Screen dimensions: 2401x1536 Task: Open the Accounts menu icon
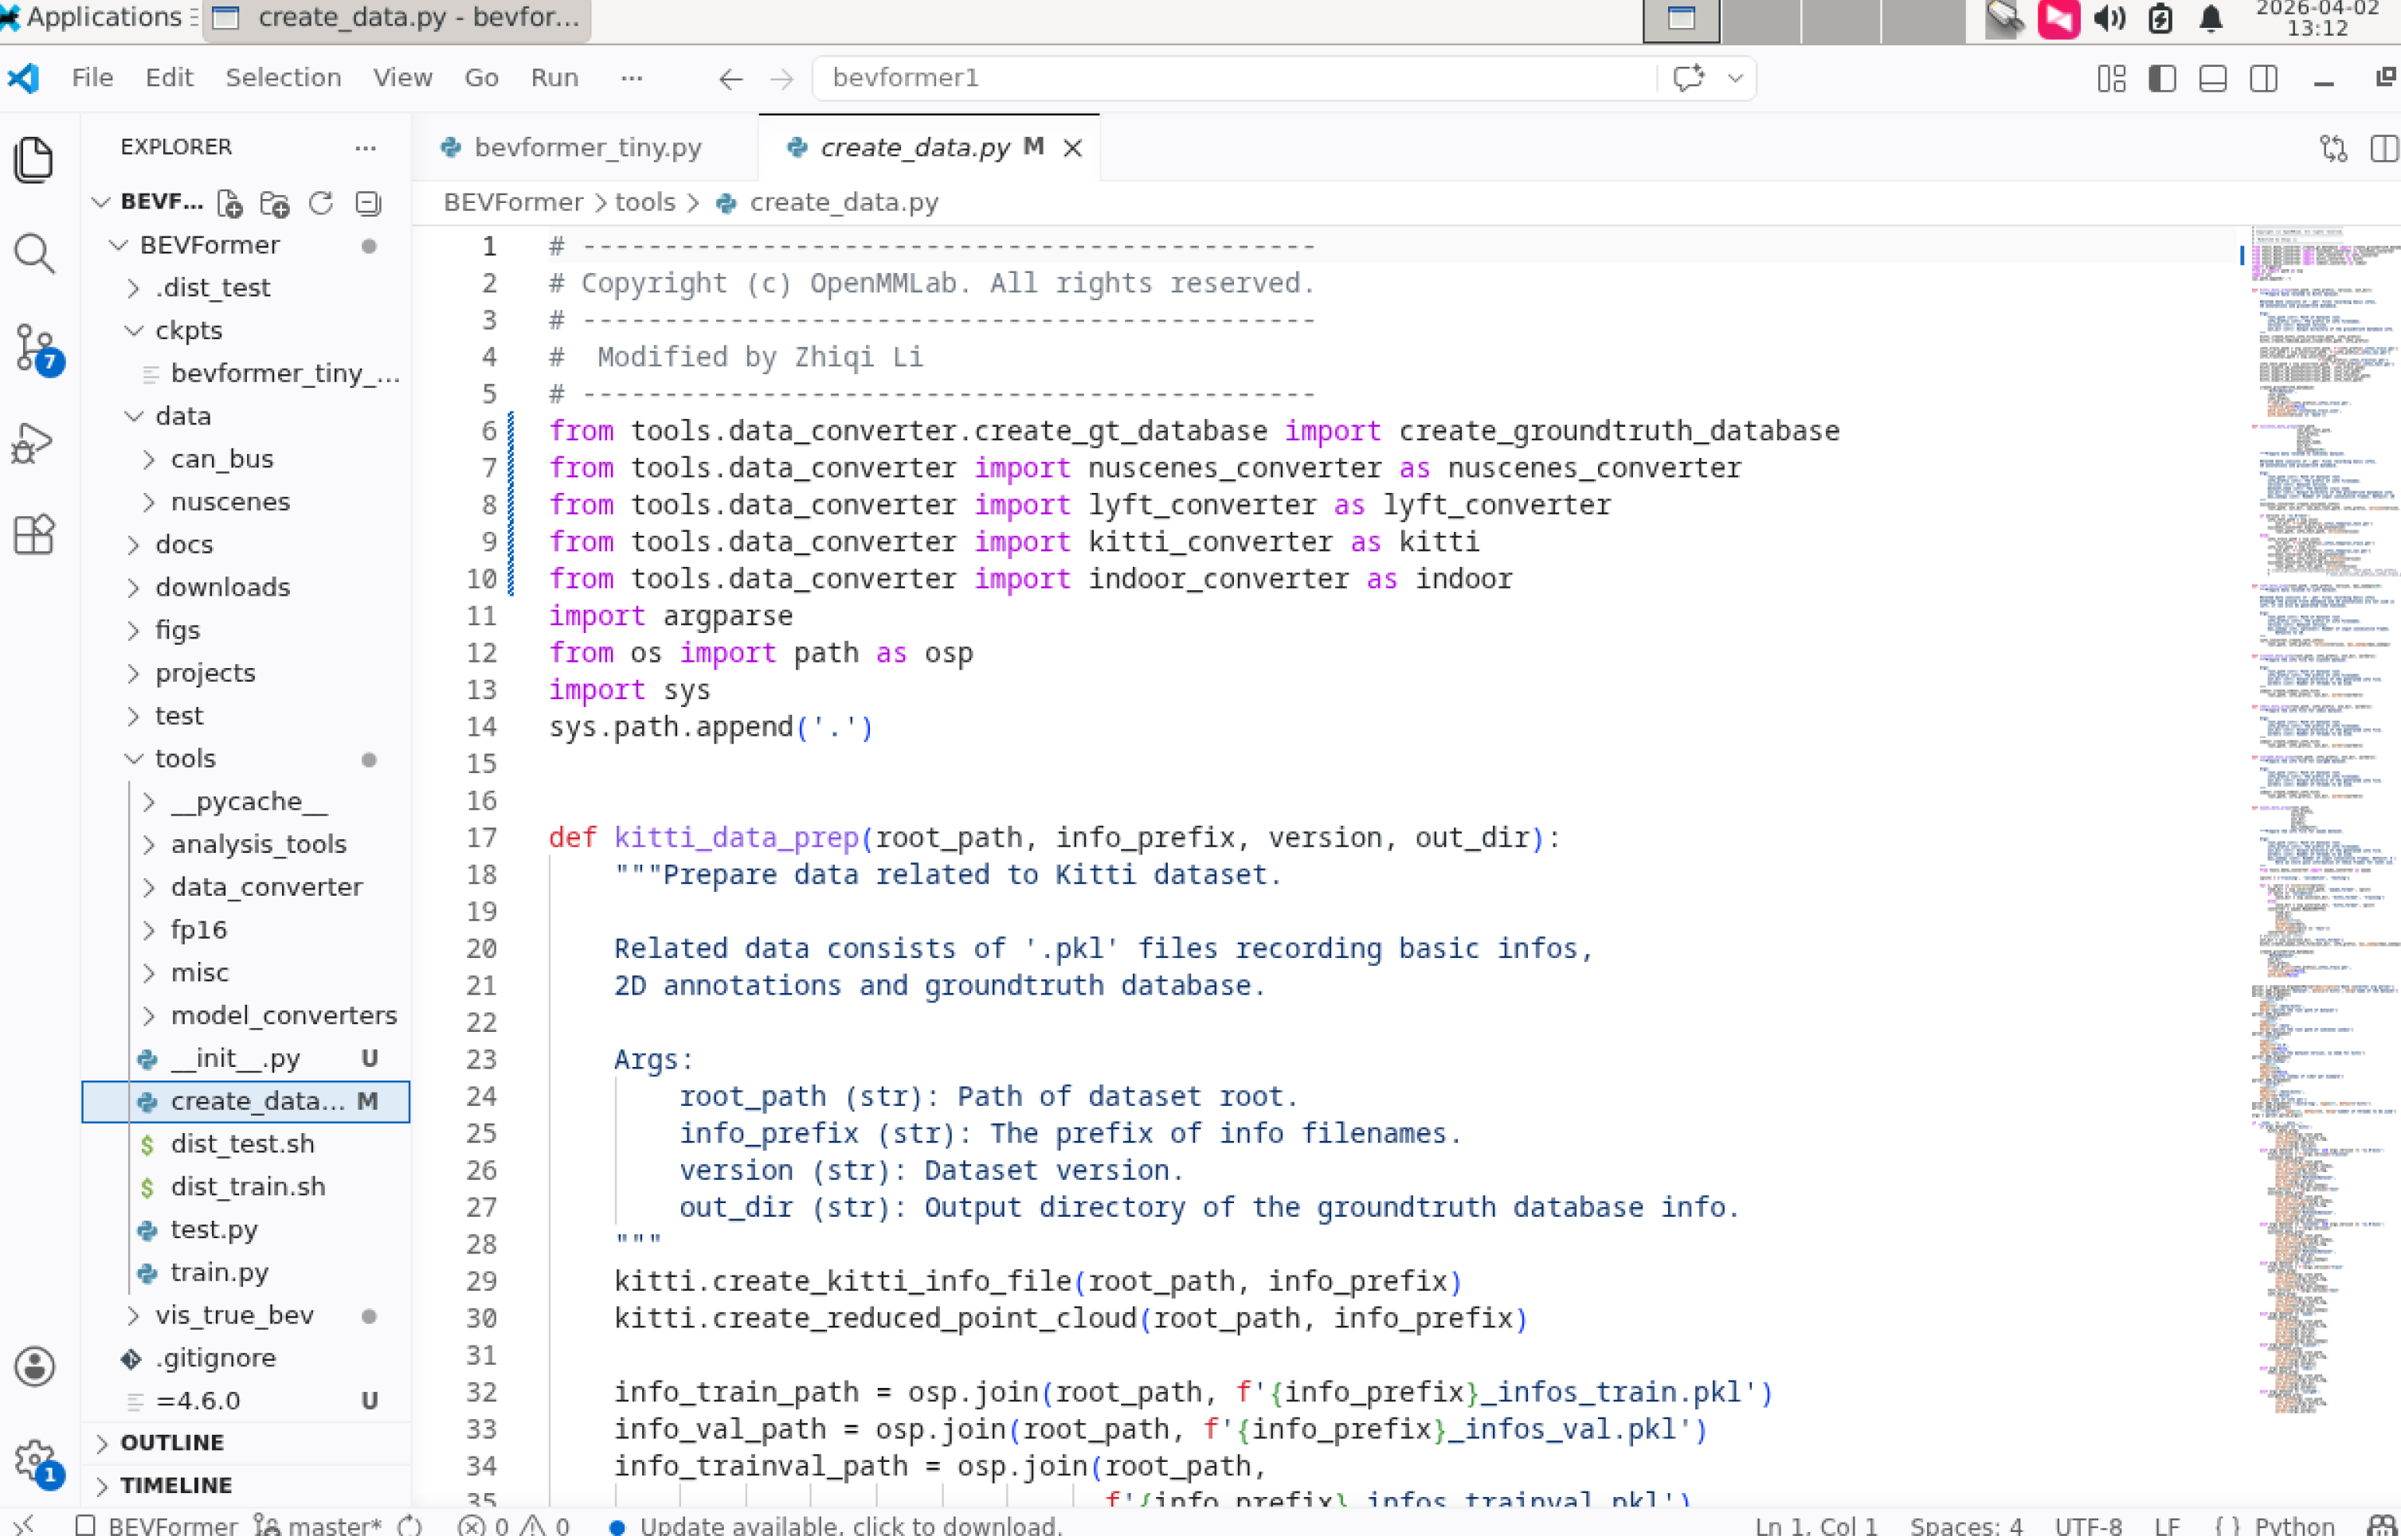[x=35, y=1366]
